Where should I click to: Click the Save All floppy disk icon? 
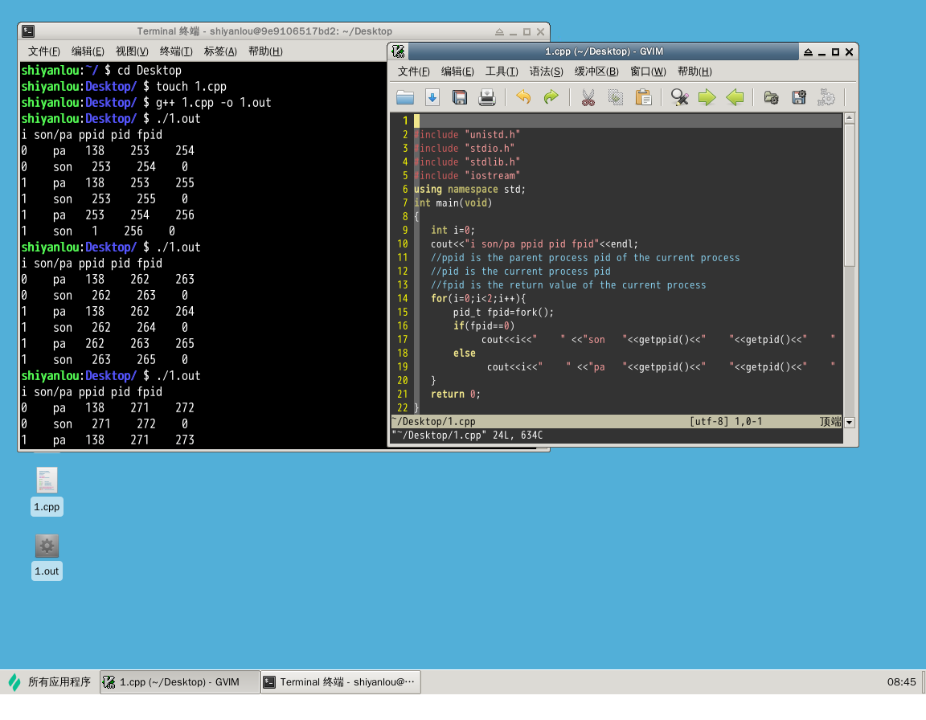(x=460, y=98)
